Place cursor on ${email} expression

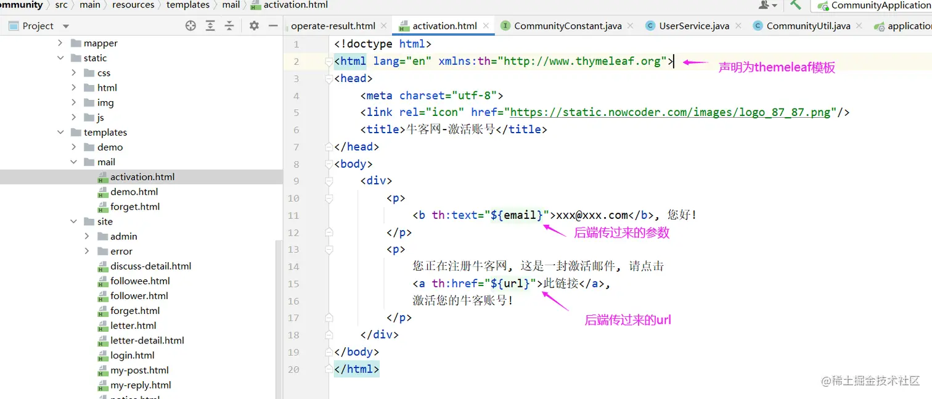coord(517,215)
